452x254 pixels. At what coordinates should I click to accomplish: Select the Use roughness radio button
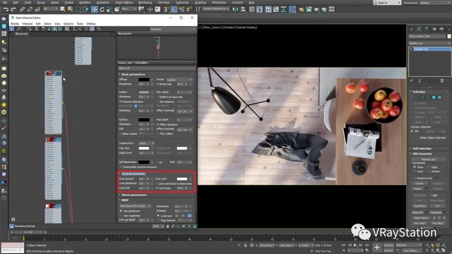click(121, 216)
